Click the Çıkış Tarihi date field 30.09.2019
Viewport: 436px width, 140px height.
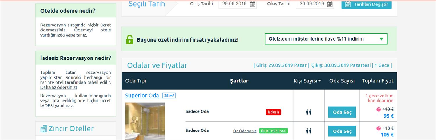[315, 4]
